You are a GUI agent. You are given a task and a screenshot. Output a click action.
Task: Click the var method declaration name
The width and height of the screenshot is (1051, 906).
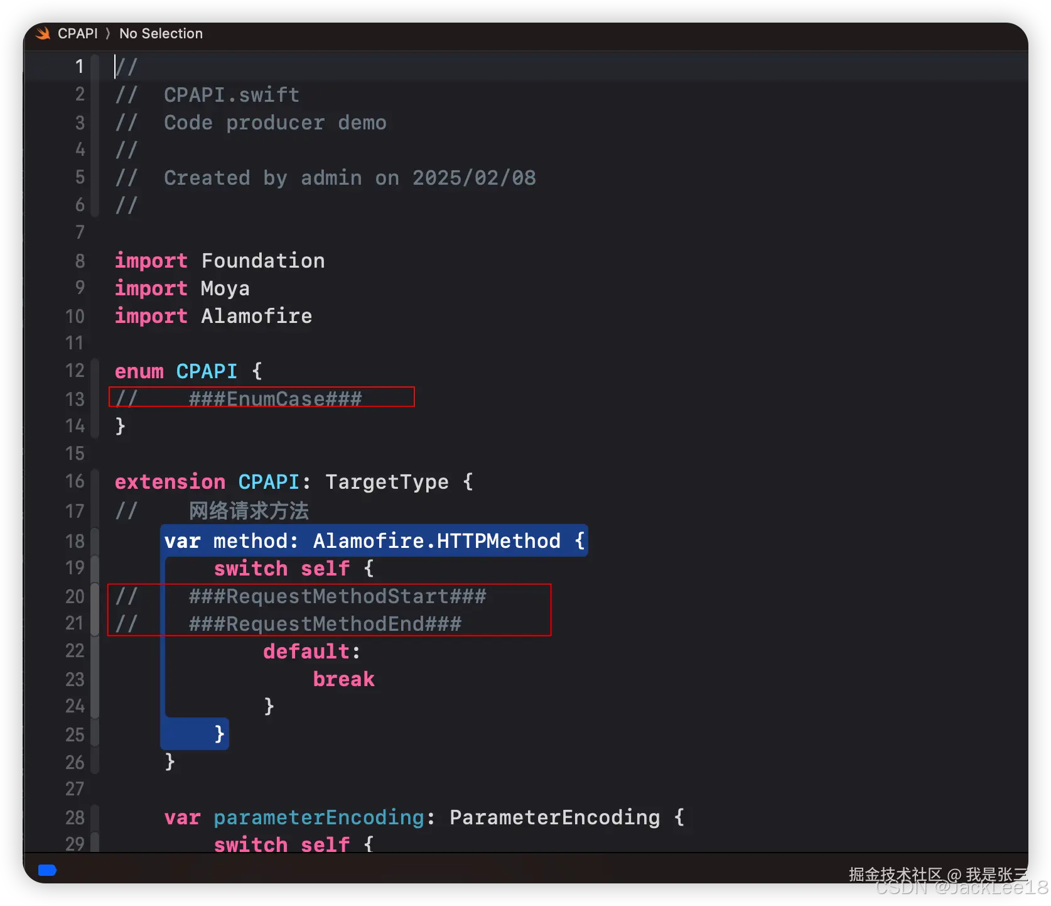pyautogui.click(x=250, y=541)
